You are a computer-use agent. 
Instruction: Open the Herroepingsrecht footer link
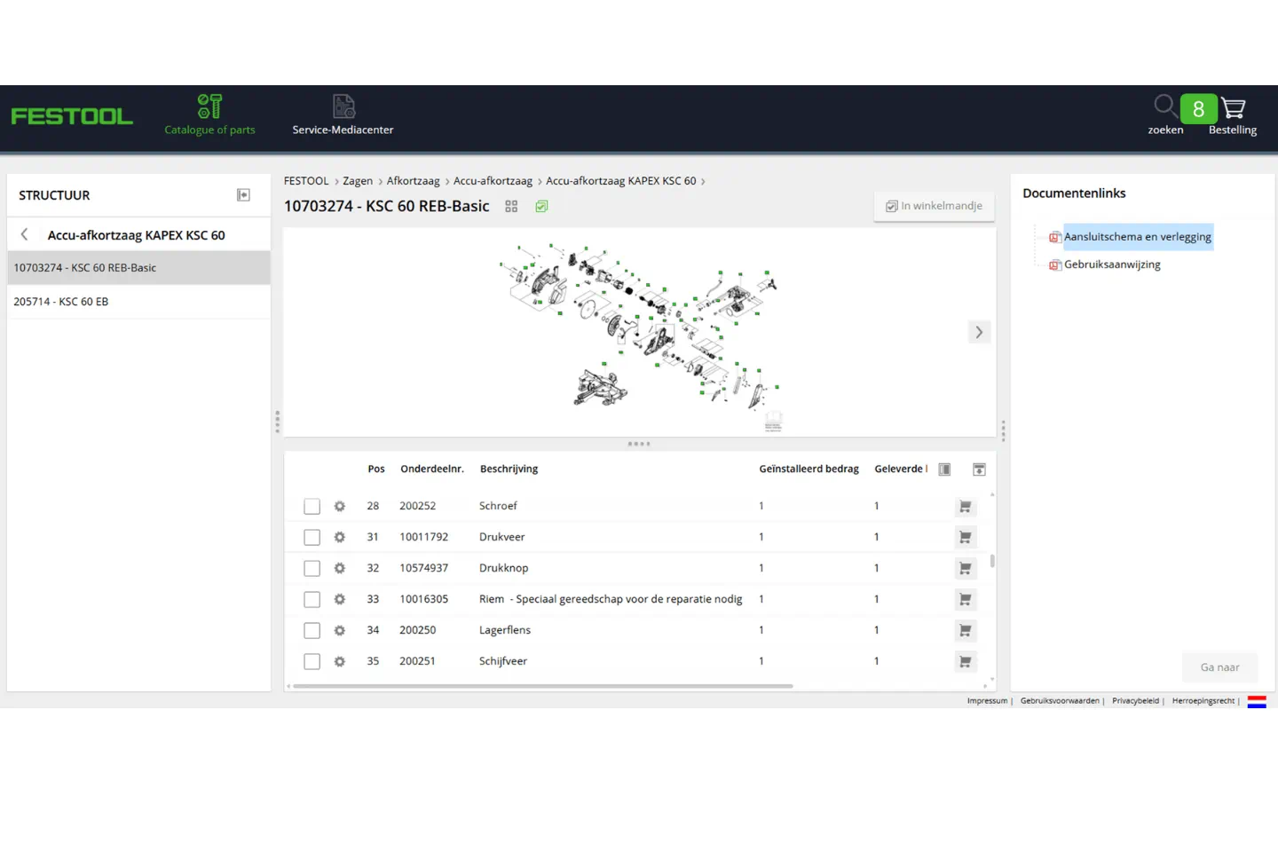point(1203,701)
